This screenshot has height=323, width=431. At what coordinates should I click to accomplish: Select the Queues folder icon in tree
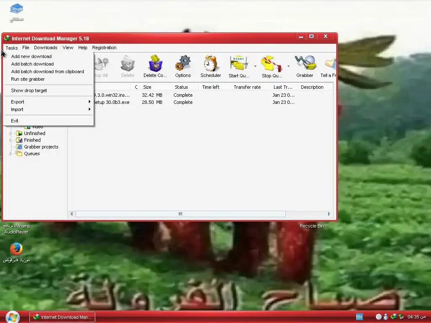click(19, 154)
